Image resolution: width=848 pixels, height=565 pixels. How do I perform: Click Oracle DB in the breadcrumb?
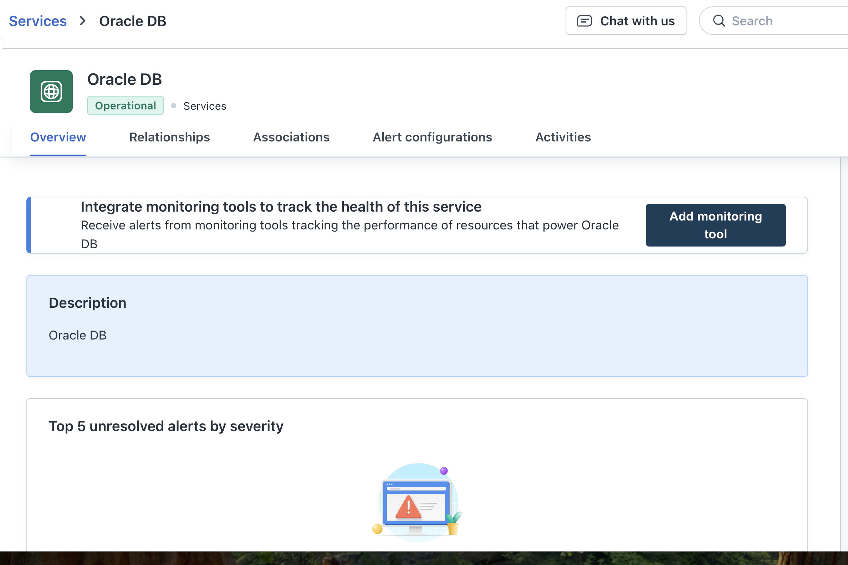click(133, 21)
